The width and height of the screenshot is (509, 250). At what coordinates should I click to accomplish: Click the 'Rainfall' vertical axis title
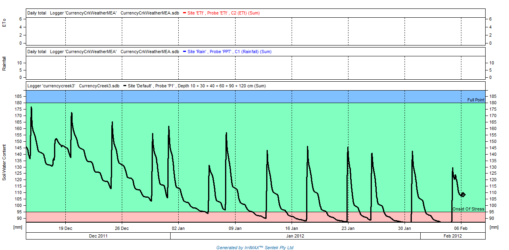coord(4,64)
